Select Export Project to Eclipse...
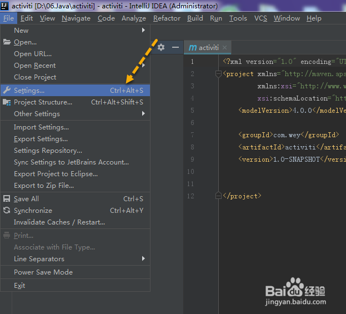The width and height of the screenshot is (346, 314). [x=75, y=174]
